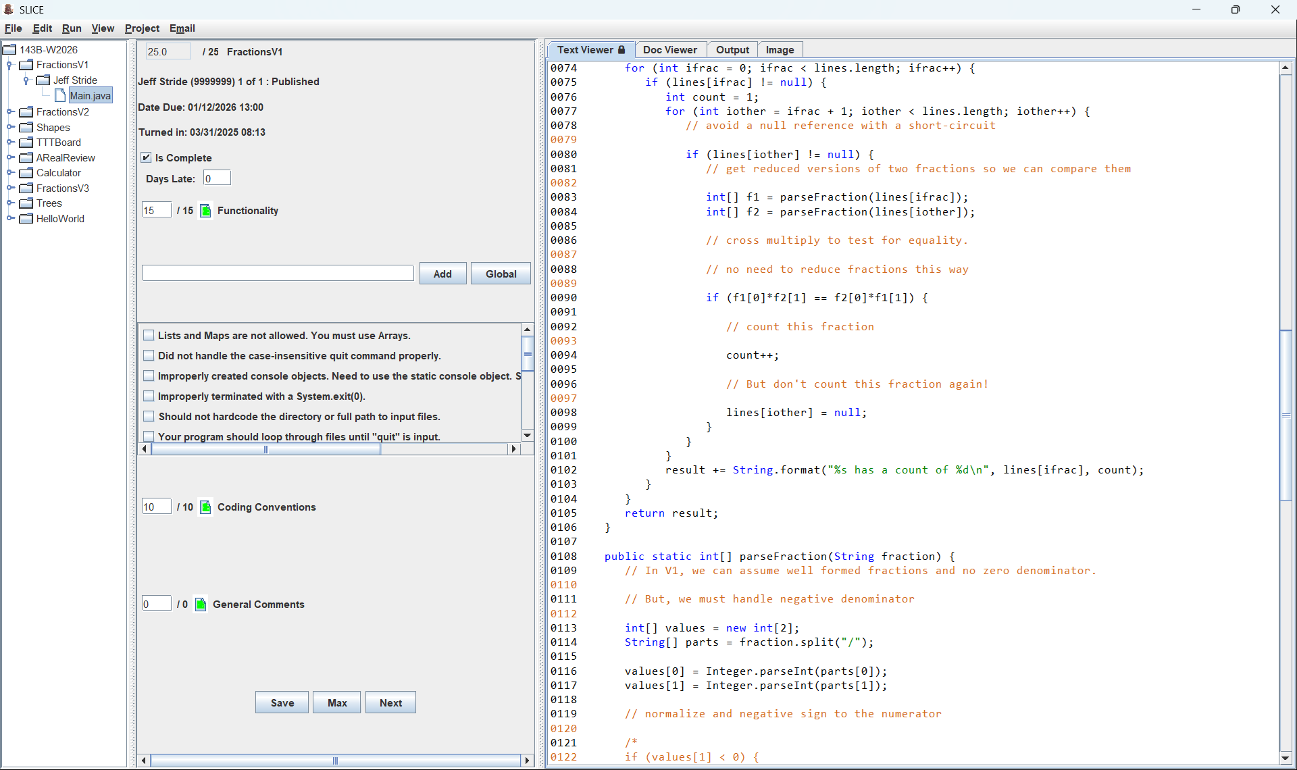Click the FractionsV1 folder icon
The image size is (1297, 770).
pos(26,65)
